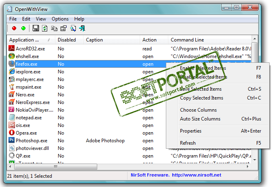Image resolution: width=272 pixels, height=187 pixels.
Task: Sort by the Disabled column header
Action: [x=69, y=40]
